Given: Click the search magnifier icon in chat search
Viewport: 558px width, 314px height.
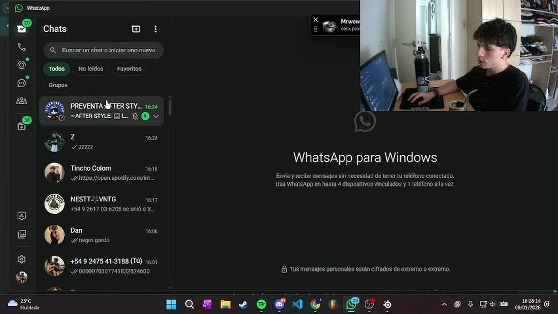Looking at the screenshot, I should (53, 50).
